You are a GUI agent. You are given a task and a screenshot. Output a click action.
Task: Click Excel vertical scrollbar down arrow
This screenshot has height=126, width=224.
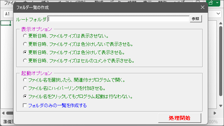click(221, 106)
